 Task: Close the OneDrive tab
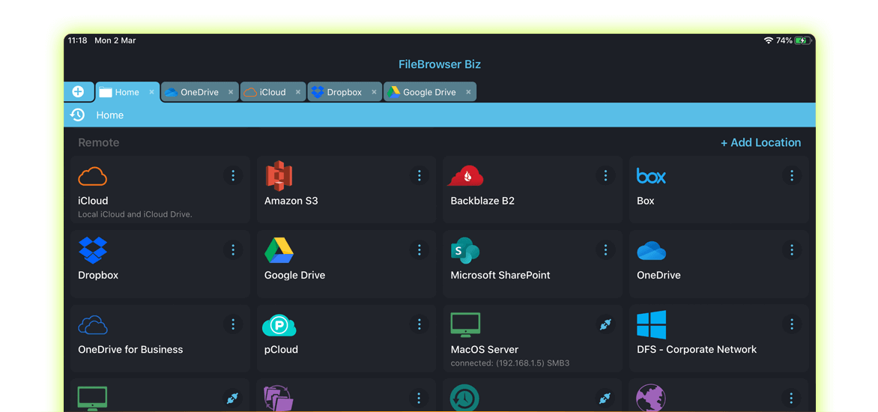[x=231, y=92]
